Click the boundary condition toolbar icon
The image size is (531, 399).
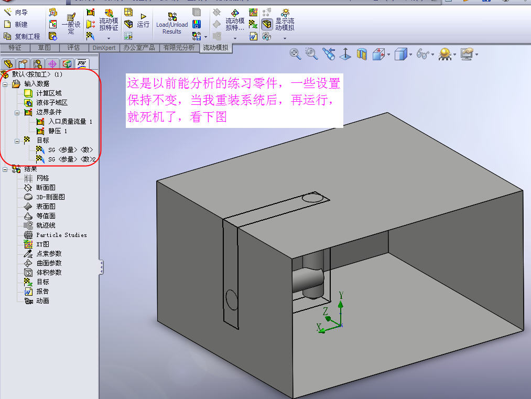coord(90,13)
